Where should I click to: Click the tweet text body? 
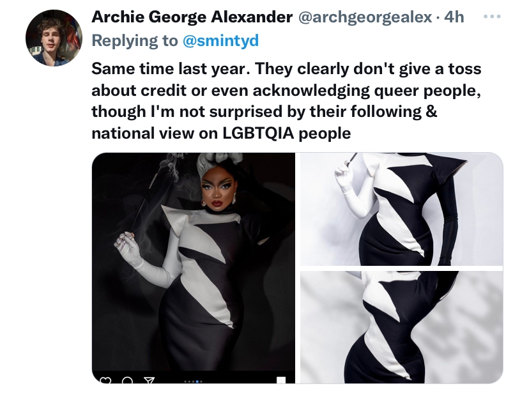coord(286,101)
